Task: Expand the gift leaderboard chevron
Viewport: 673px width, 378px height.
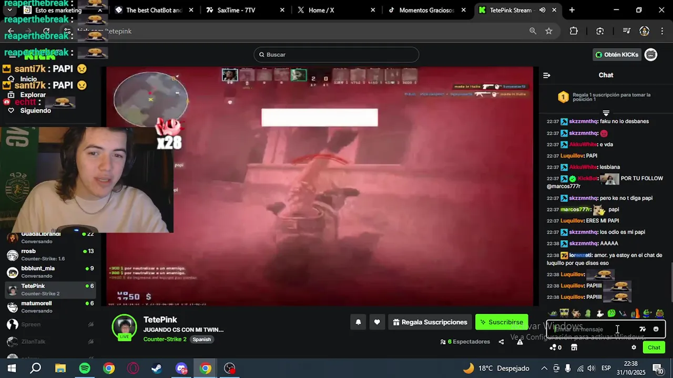Action: (606, 113)
